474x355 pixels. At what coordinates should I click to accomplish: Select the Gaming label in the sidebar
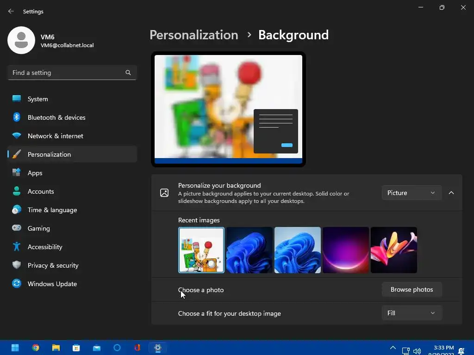(39, 228)
